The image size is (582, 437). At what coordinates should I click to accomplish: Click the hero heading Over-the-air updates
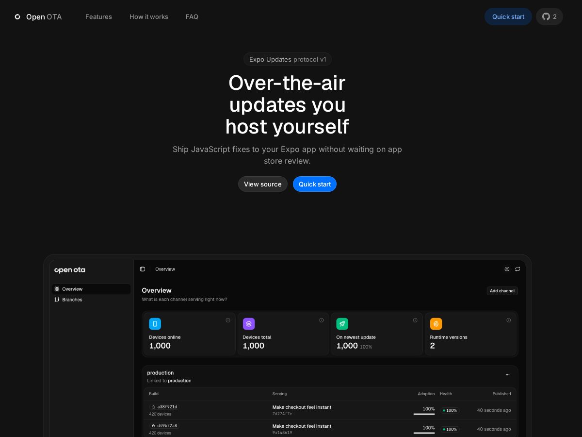point(287,104)
